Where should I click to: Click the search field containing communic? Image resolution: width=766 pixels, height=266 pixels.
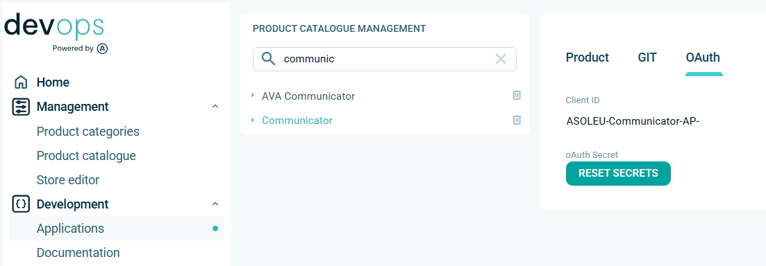tap(385, 59)
